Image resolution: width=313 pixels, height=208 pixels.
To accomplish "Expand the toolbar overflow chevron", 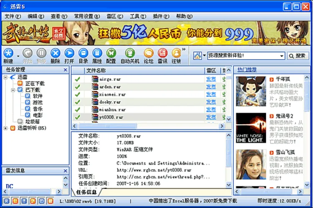I will [x=184, y=49].
